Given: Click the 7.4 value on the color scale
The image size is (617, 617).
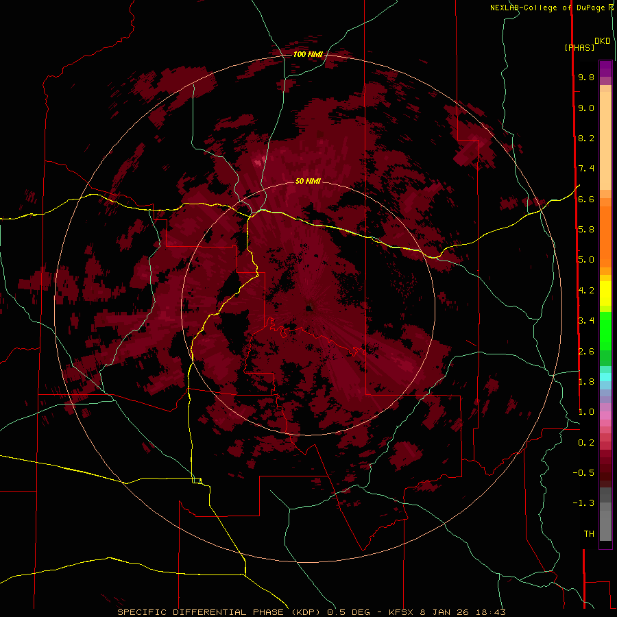Looking at the screenshot, I should click(586, 169).
